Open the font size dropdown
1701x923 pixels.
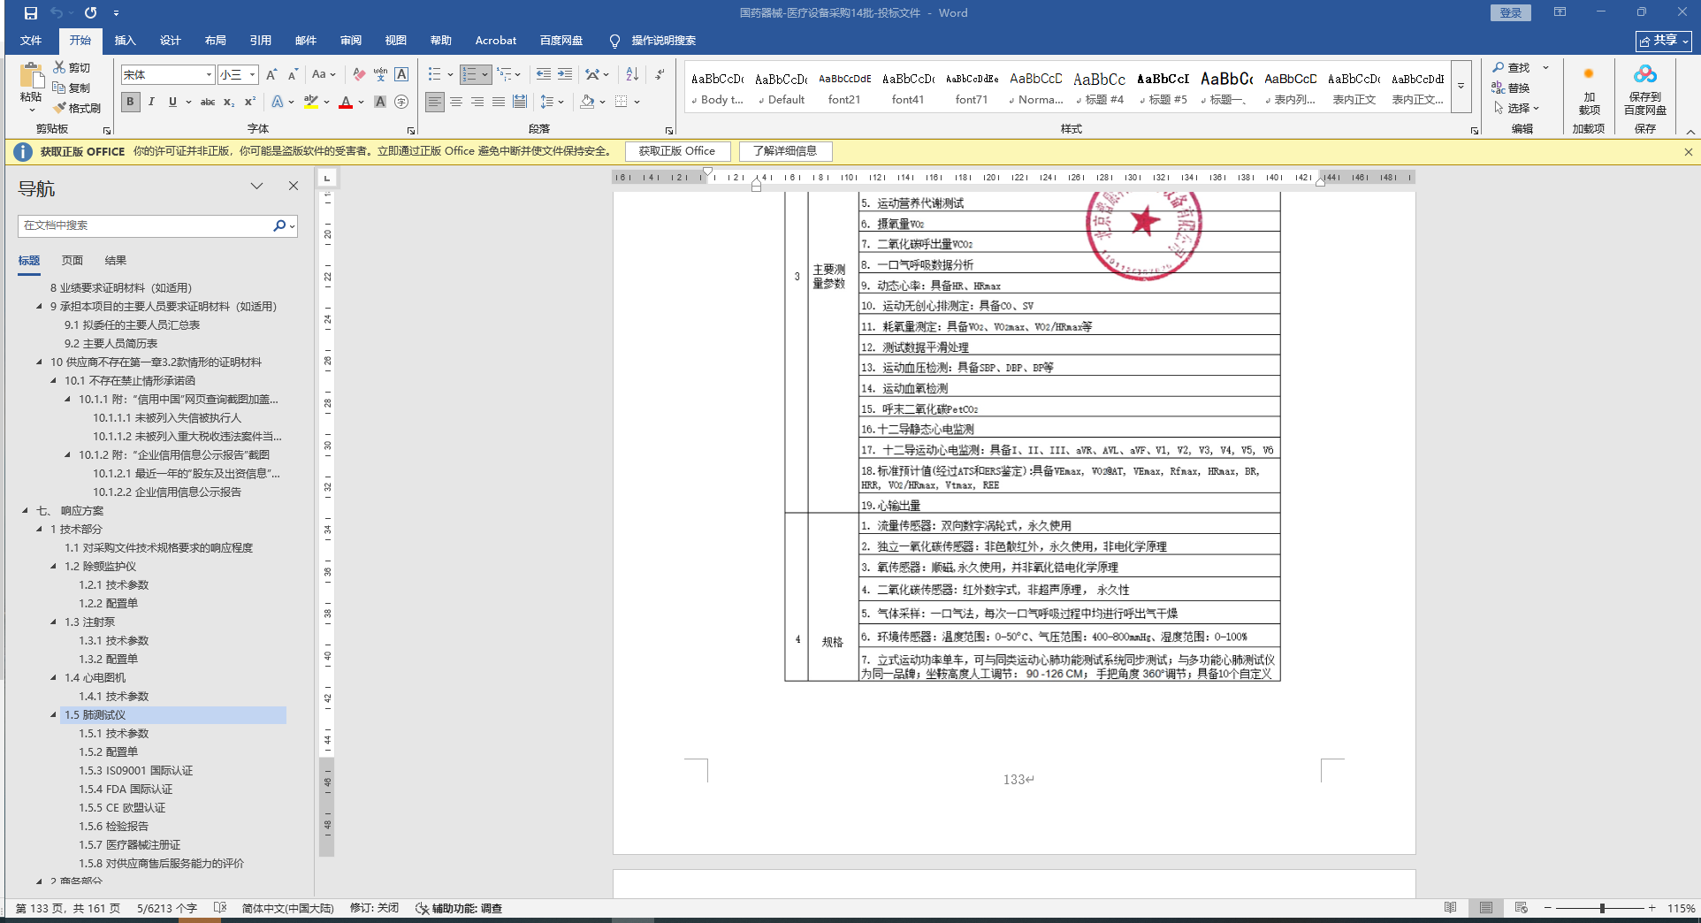point(252,75)
